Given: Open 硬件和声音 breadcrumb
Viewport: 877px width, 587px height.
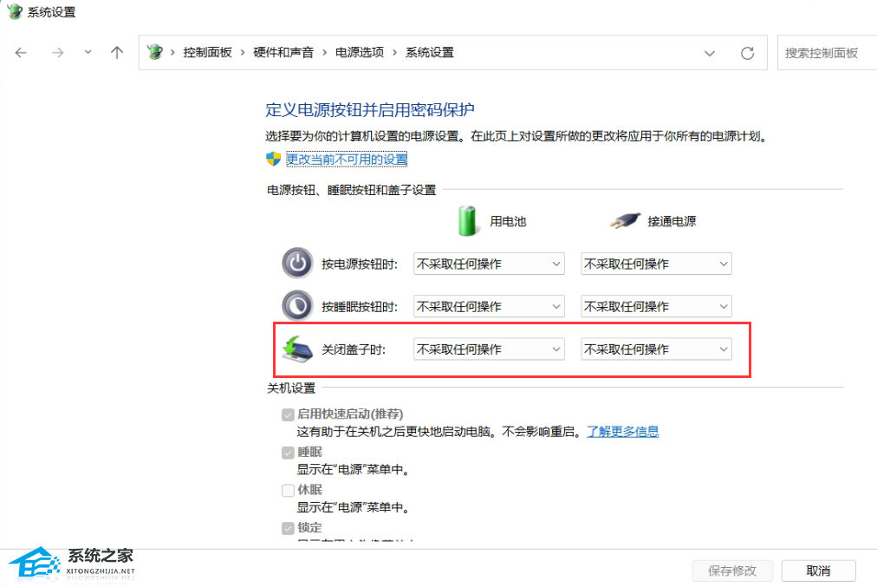Looking at the screenshot, I should pos(283,53).
